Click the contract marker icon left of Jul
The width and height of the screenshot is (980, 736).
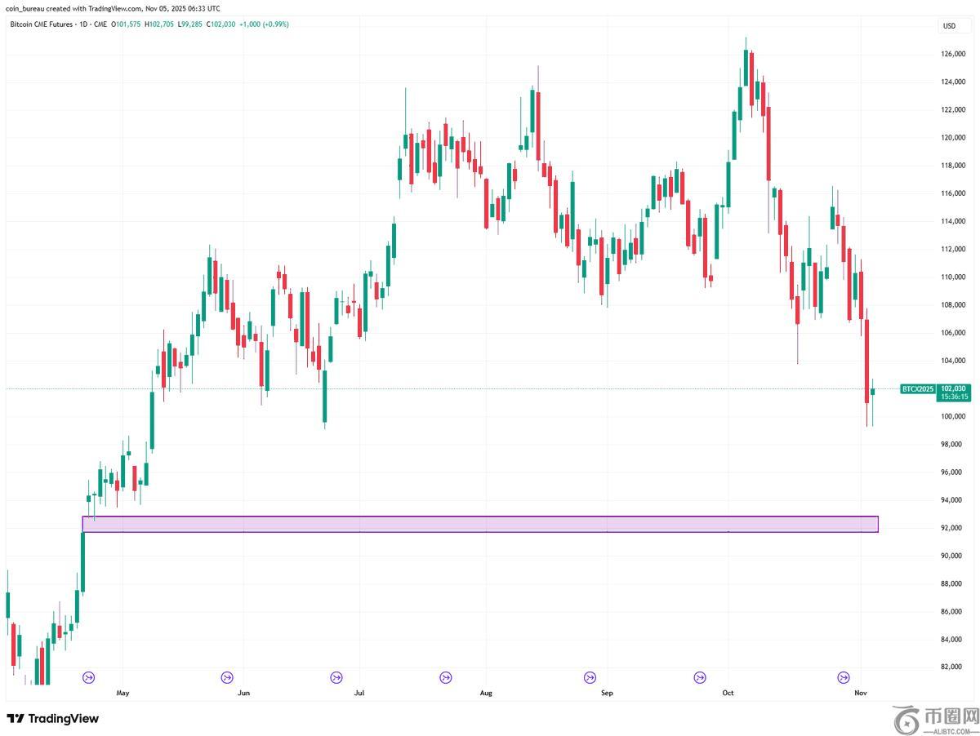click(336, 677)
